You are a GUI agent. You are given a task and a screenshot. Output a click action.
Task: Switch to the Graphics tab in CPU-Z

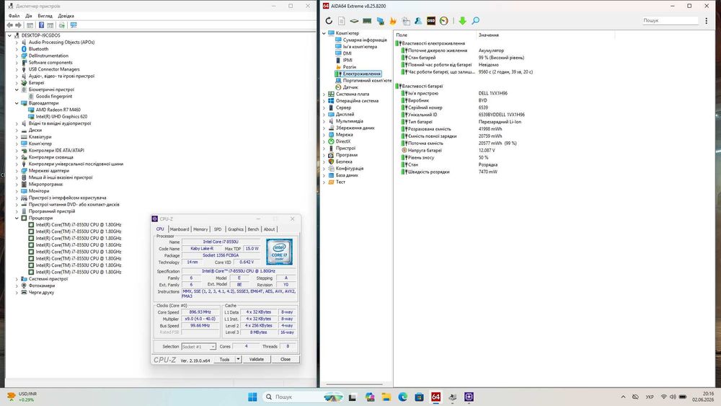[x=236, y=229]
